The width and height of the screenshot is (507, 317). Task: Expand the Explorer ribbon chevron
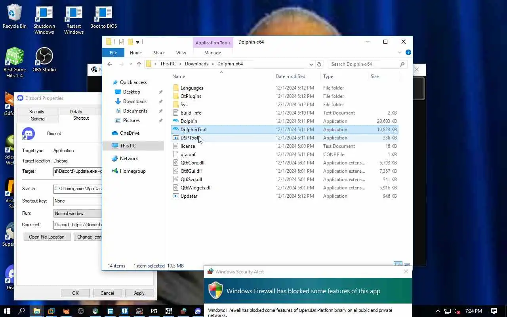(400, 52)
